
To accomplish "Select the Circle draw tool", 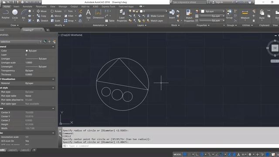I will pos(15,14).
